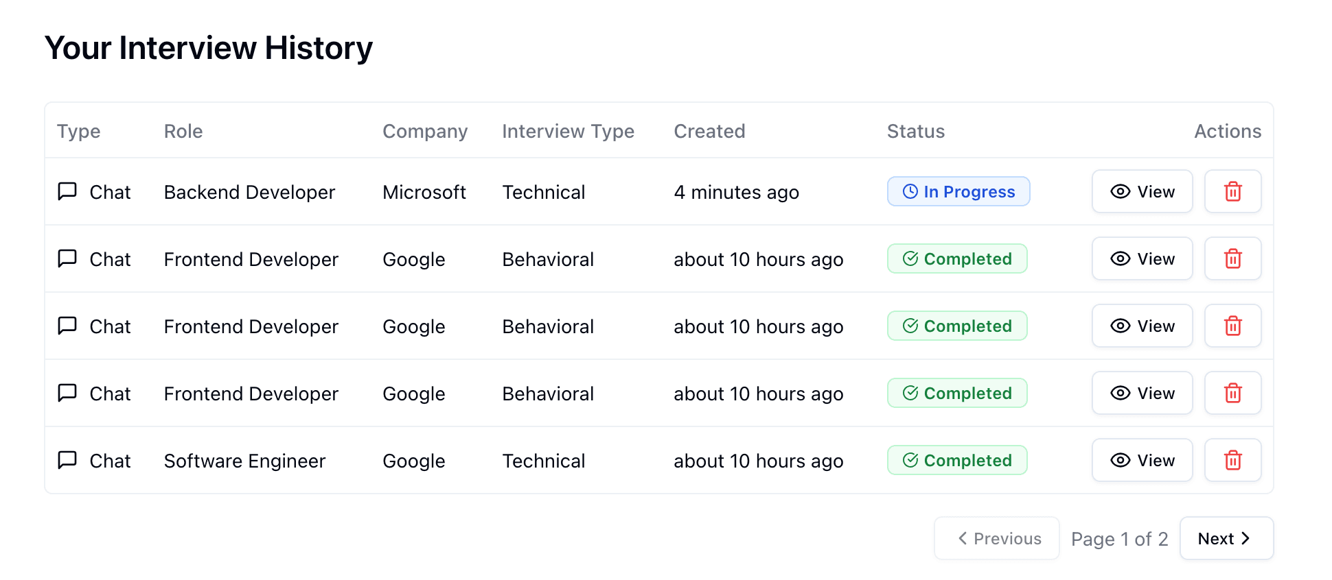Click Completed badge in Software Engineer row
This screenshot has height=580, width=1332.
click(957, 460)
